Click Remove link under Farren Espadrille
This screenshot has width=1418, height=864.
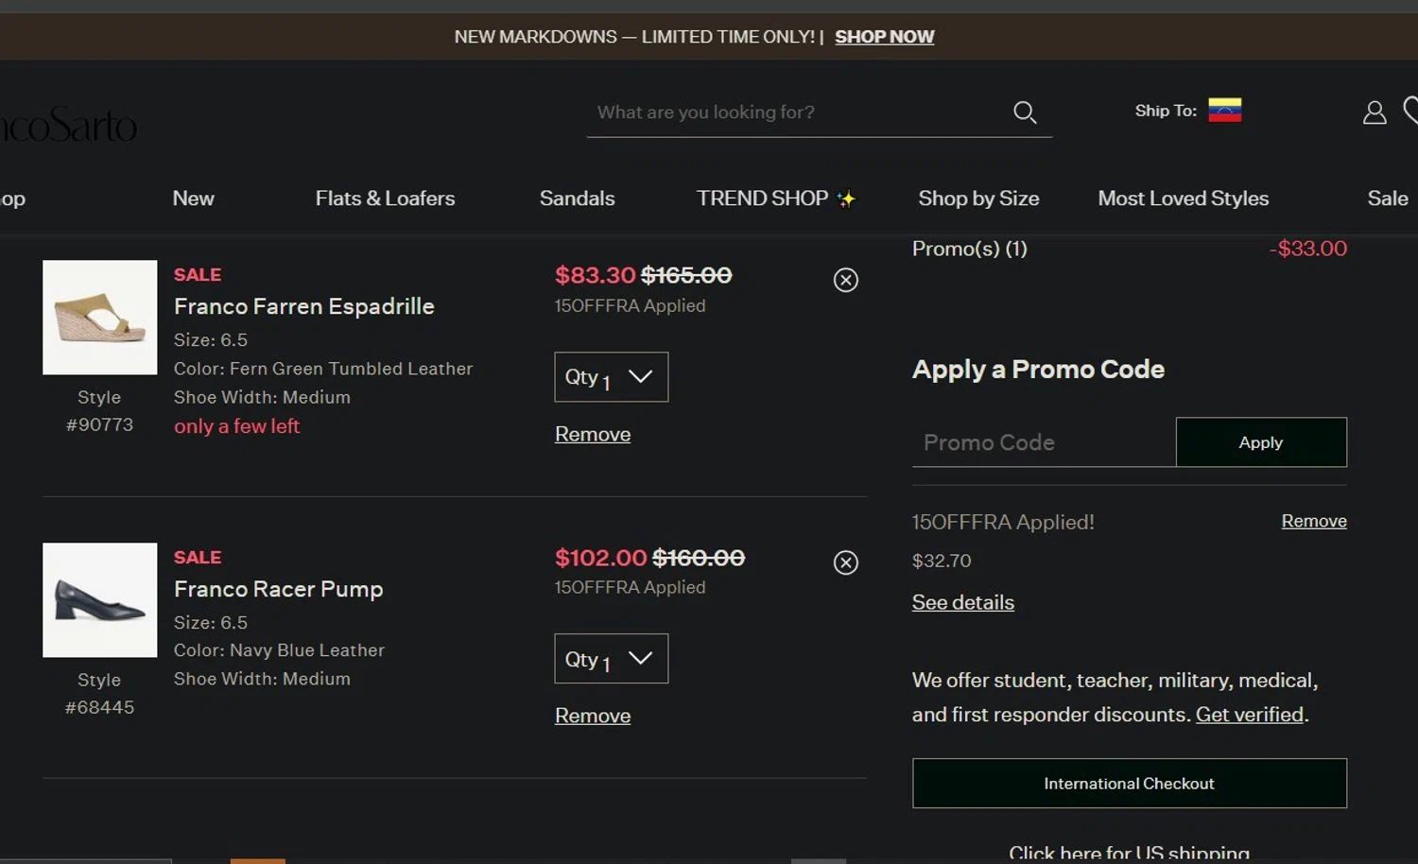click(x=593, y=434)
